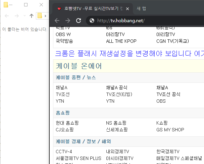Click Explorer up-folder arrow
This screenshot has height=164, width=204.
(x=31, y=16)
